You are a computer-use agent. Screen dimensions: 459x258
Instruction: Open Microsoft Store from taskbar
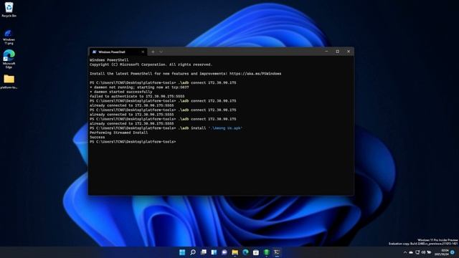(x=256, y=252)
